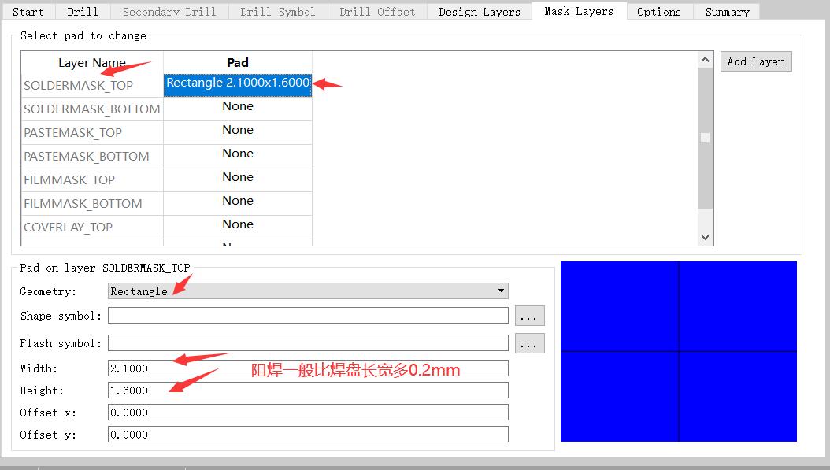The width and height of the screenshot is (830, 470).
Task: Click the blue rectangular pad preview
Action: [677, 350]
